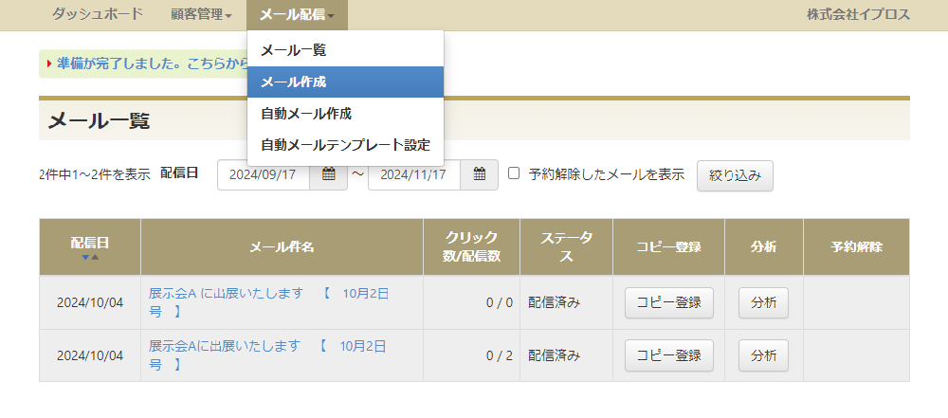Click the start date field 2024/09/17

pyautogui.click(x=264, y=174)
